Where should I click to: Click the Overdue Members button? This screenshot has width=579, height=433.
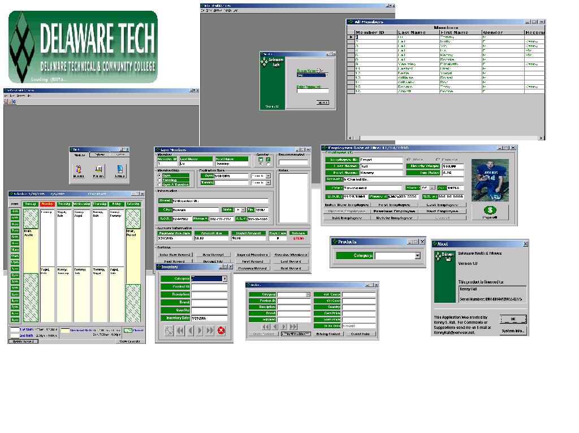coord(291,255)
